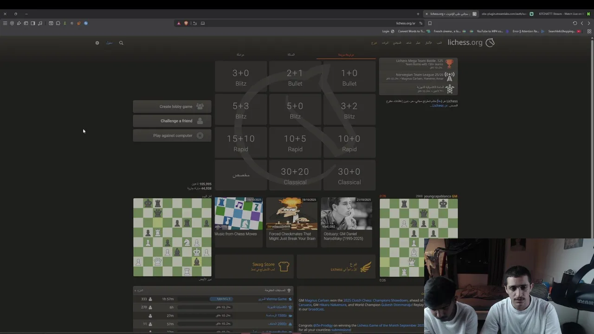Click the browser shield location icon
The width and height of the screenshot is (594, 334).
12,23
